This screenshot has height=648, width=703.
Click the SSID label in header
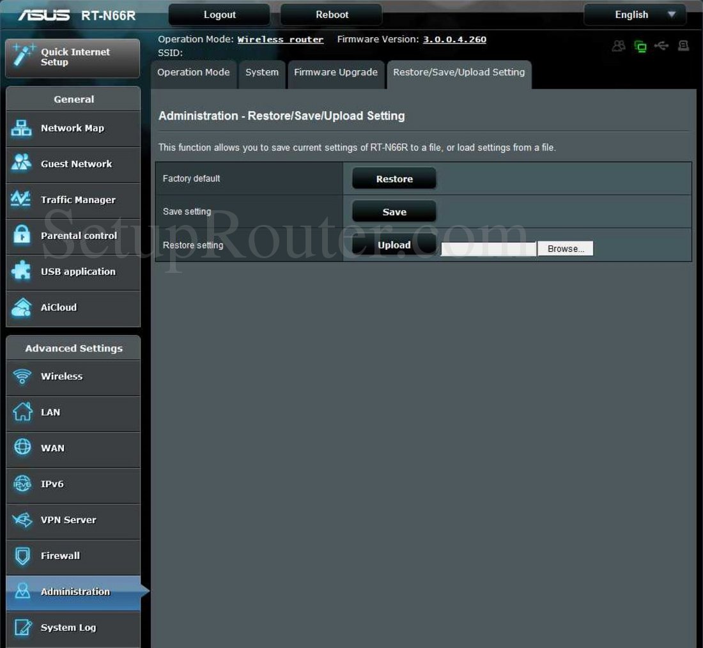(x=170, y=53)
